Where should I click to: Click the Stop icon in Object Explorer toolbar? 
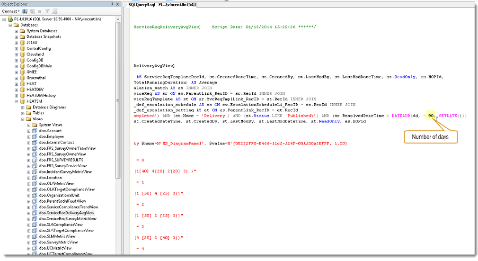coord(39,11)
